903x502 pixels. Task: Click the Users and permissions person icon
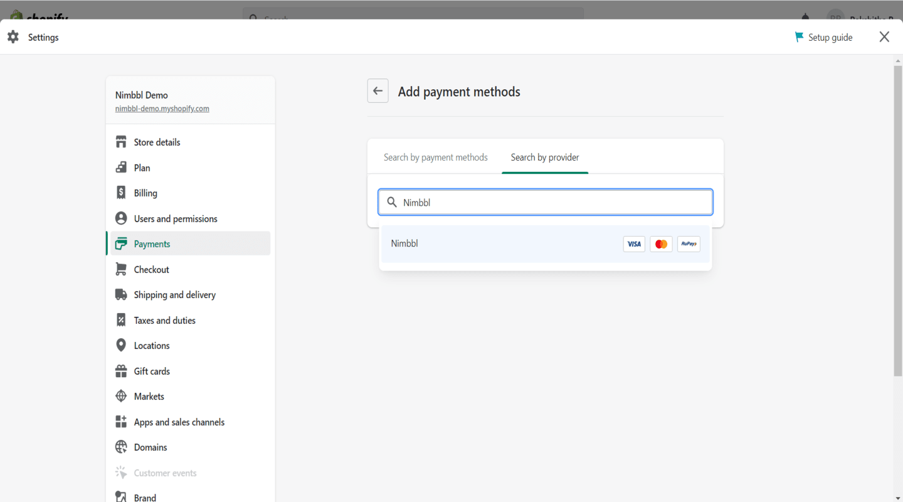coord(121,218)
